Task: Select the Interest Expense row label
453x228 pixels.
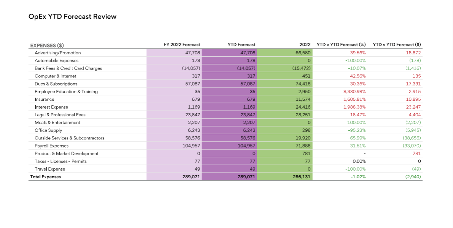Action: [51, 107]
